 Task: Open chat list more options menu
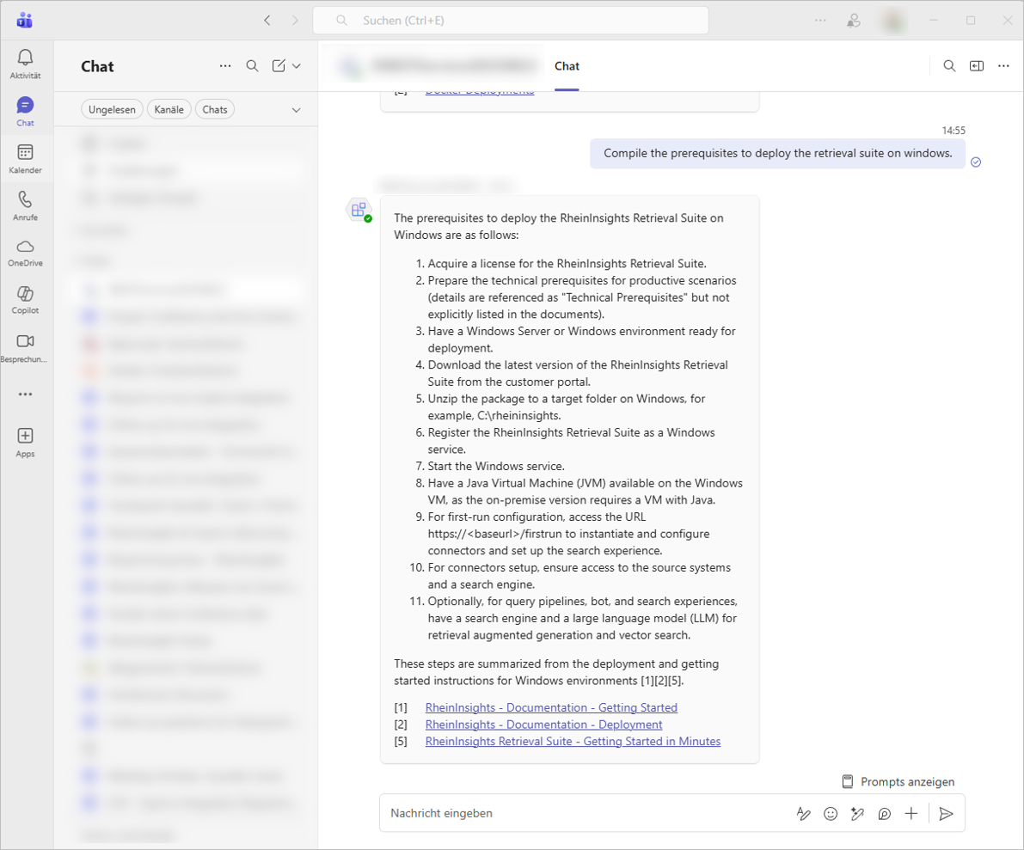pos(225,66)
